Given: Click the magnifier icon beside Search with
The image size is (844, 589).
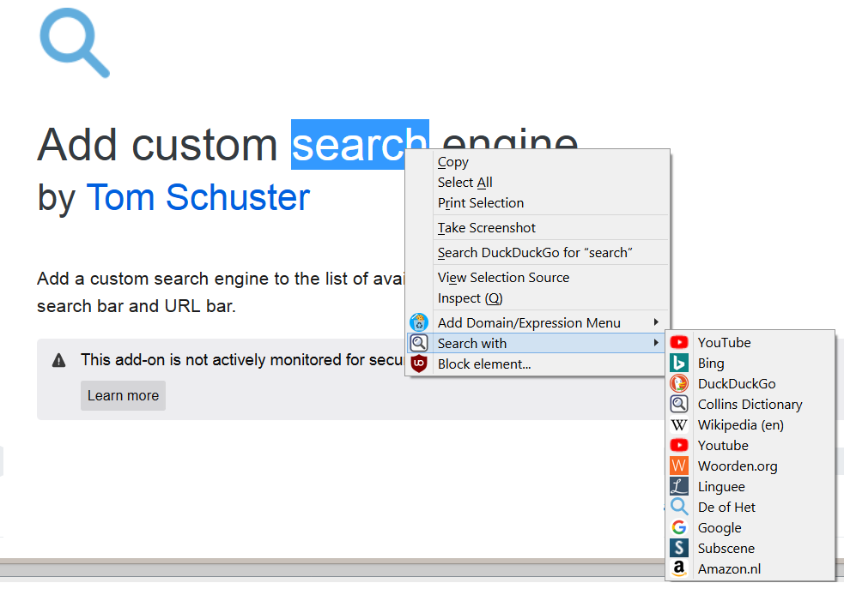Looking at the screenshot, I should pyautogui.click(x=419, y=343).
